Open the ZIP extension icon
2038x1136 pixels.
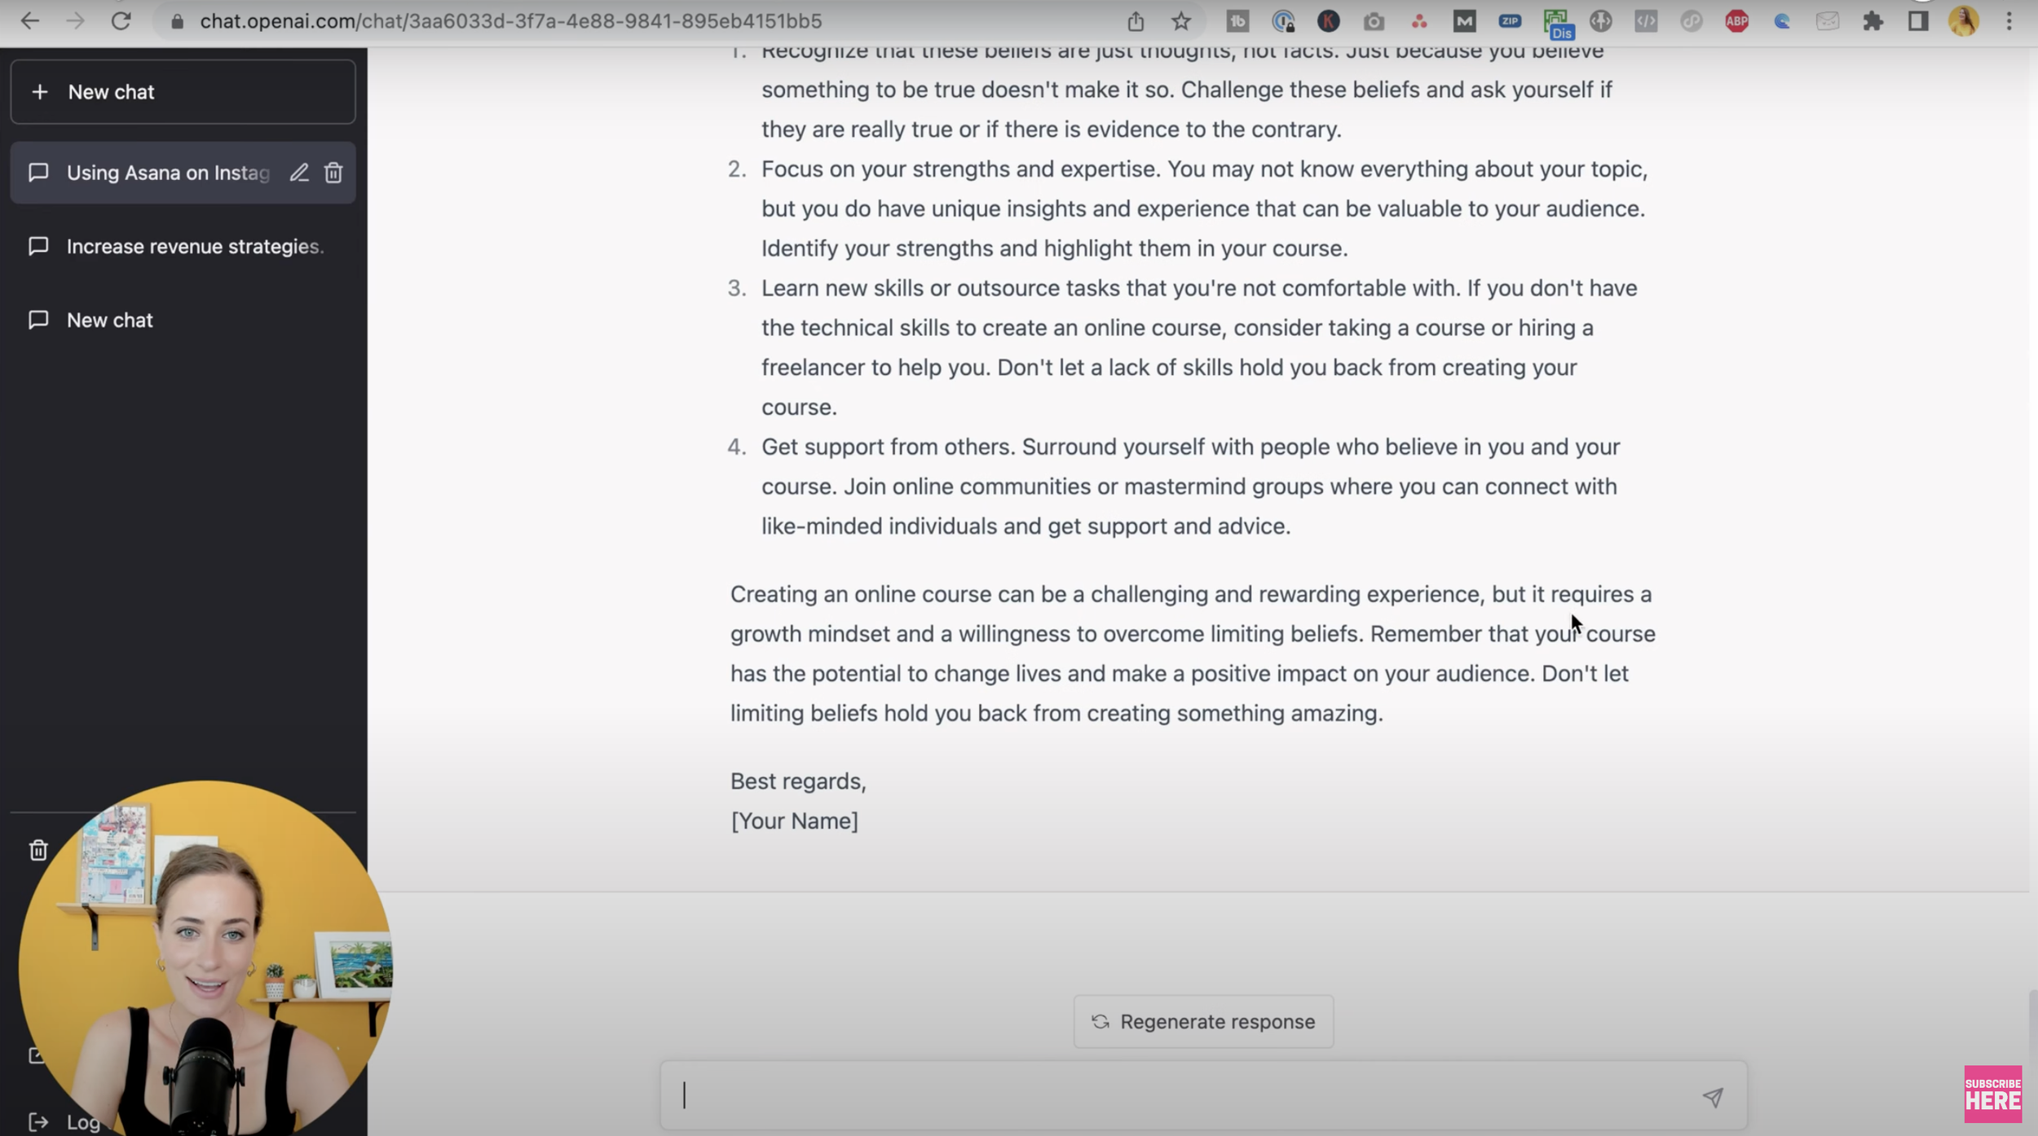[1510, 21]
